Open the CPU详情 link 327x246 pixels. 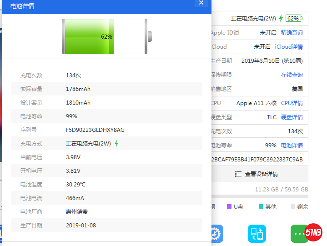coord(292,103)
